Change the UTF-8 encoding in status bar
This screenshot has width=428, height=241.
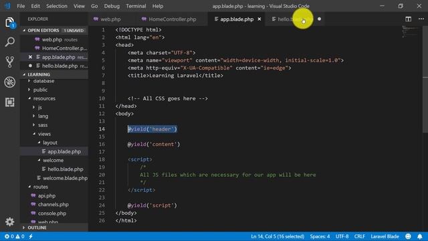coord(342,236)
